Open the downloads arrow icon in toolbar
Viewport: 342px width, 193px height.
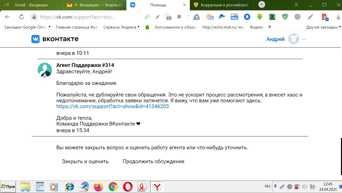point(338,17)
